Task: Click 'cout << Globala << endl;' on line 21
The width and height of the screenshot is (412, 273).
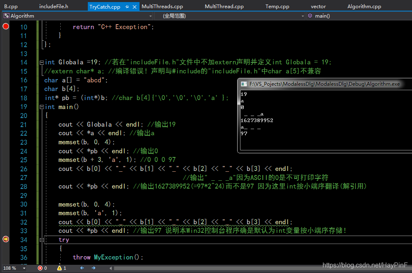Action: (x=101, y=125)
